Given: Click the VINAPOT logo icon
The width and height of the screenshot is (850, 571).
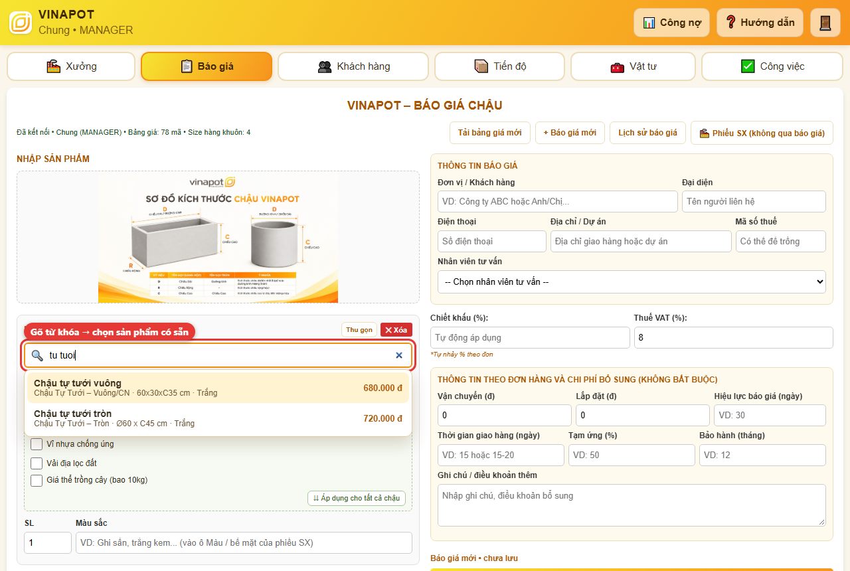Looking at the screenshot, I should pyautogui.click(x=21, y=23).
